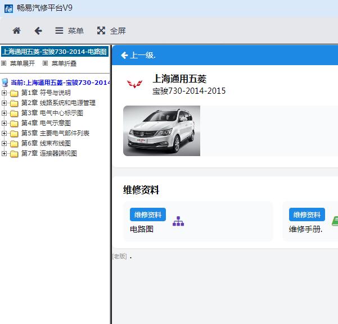This screenshot has width=338, height=324.
Task: Go up with 上一级 link
Action: 138,56
